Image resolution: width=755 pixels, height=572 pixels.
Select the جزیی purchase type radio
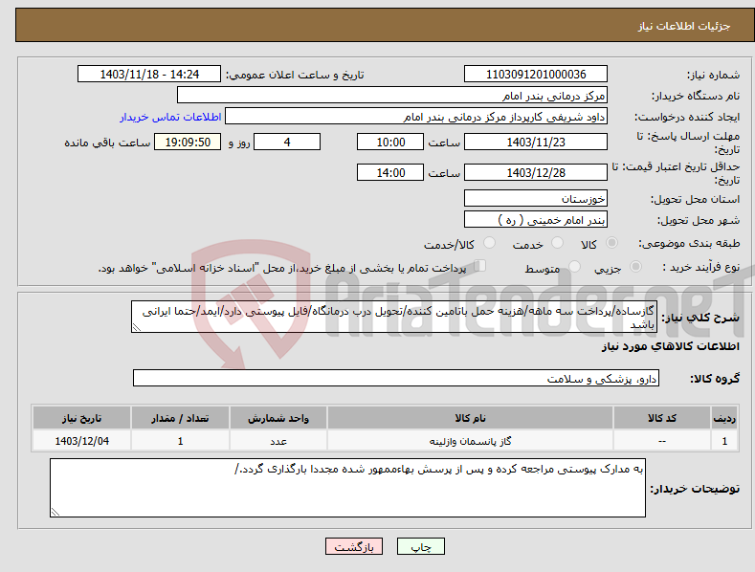(x=635, y=267)
